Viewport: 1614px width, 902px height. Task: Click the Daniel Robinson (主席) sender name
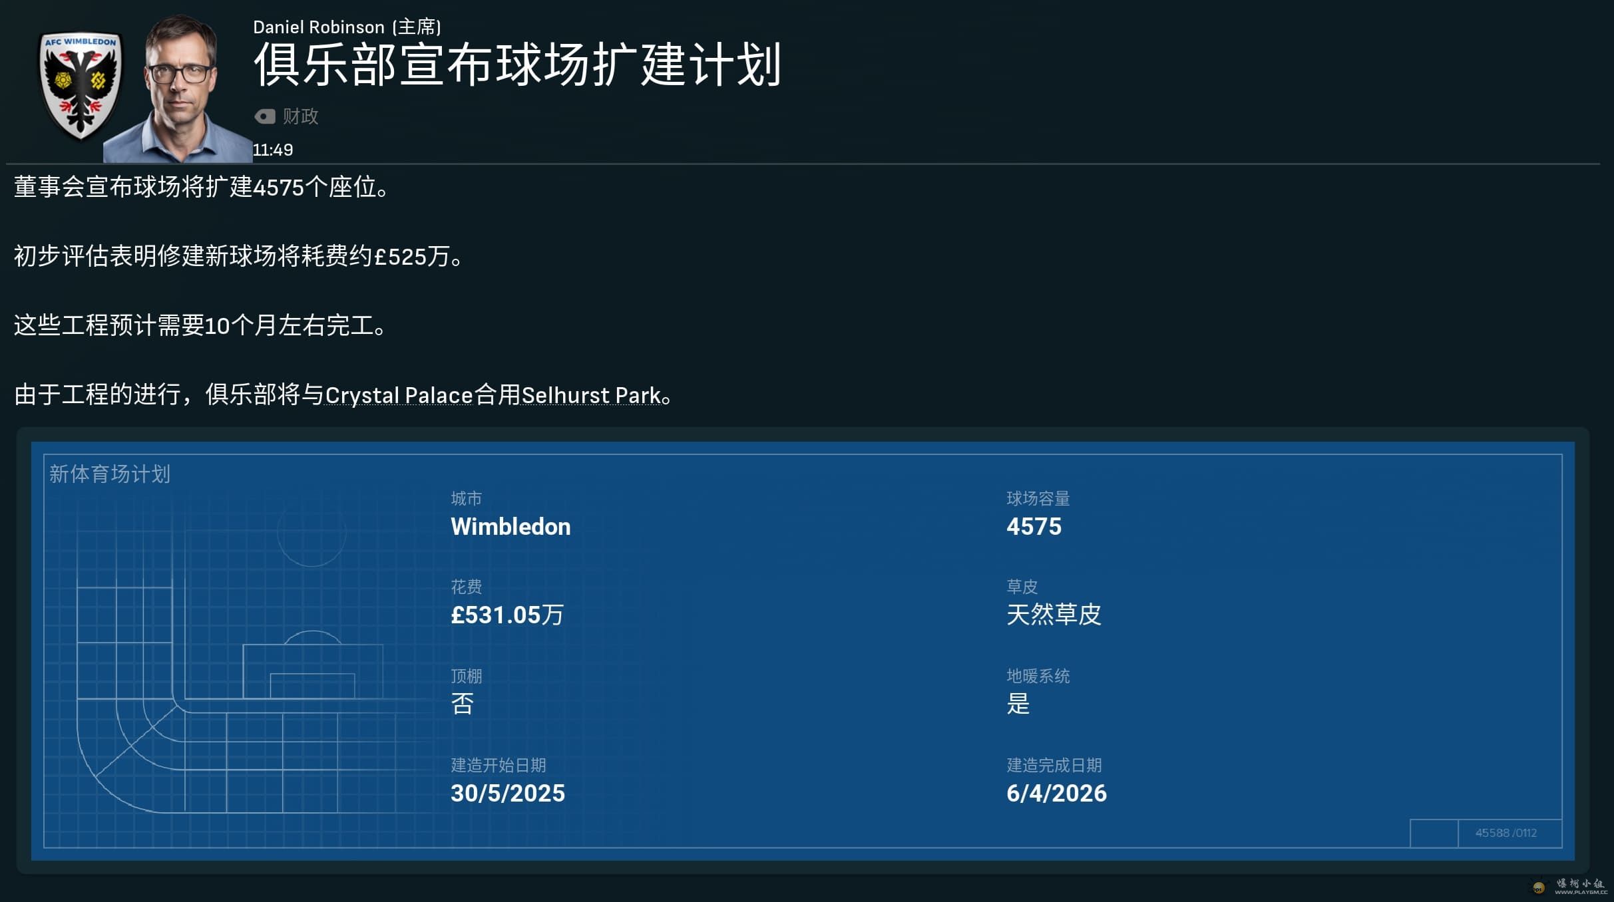click(x=347, y=27)
